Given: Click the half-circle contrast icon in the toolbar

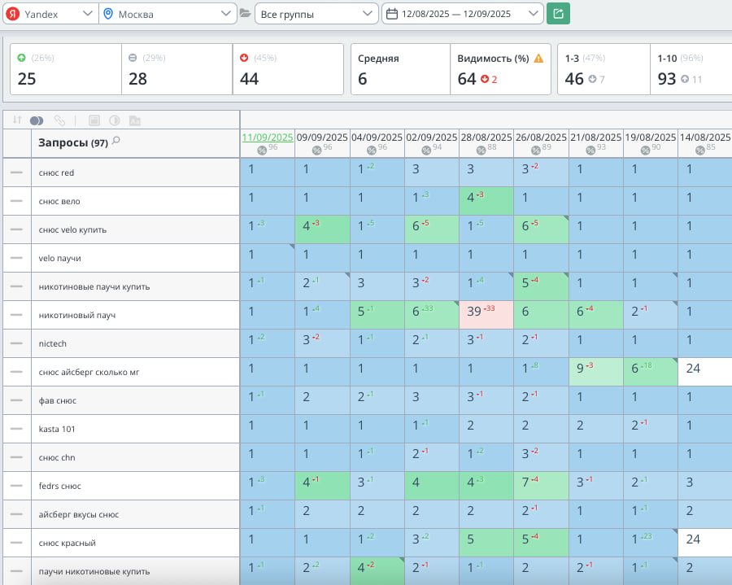Looking at the screenshot, I should 115,120.
